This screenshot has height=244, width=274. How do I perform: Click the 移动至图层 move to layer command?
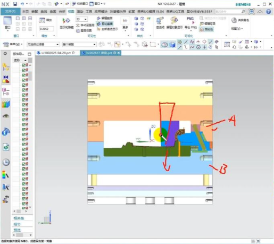point(85,25)
